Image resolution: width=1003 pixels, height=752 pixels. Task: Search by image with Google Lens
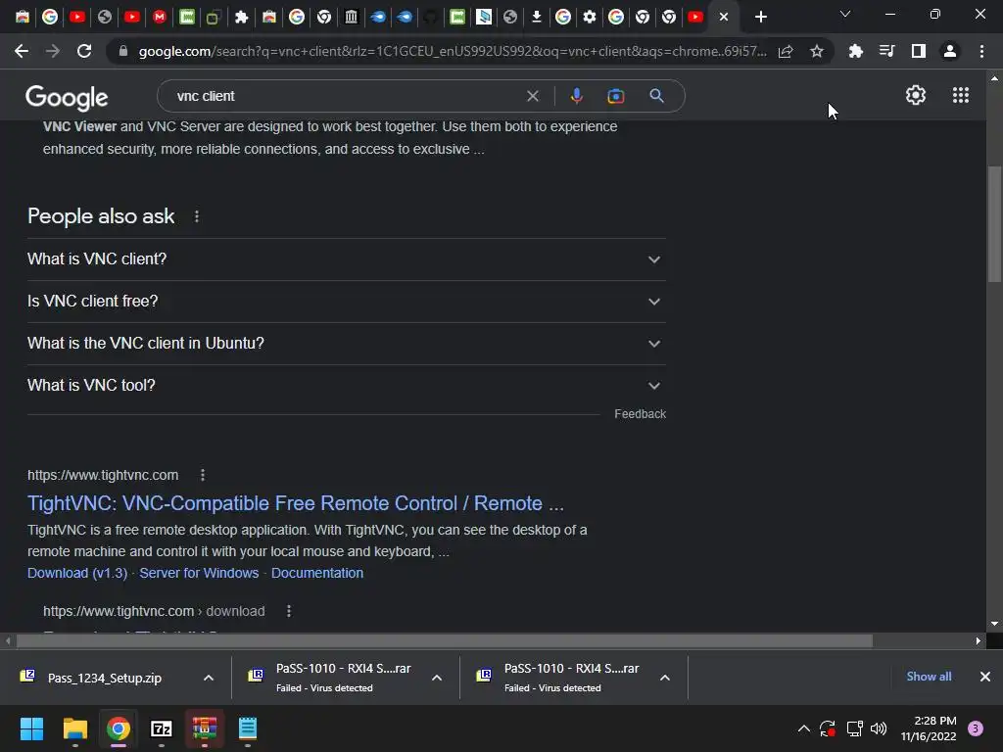[x=615, y=96]
